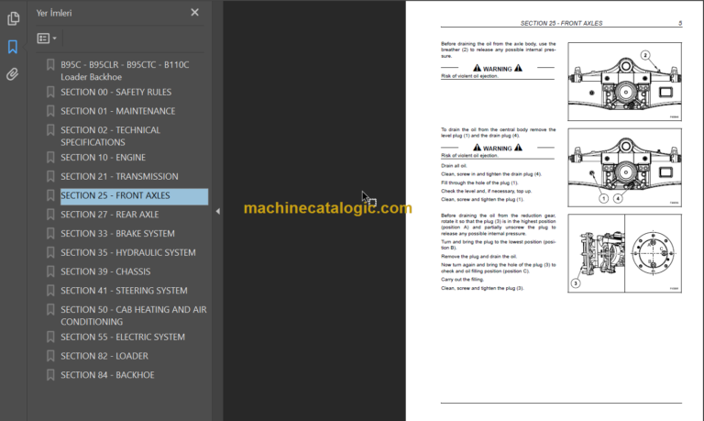Click the axle diagram with callouts 1 and 4

[x=624, y=168]
